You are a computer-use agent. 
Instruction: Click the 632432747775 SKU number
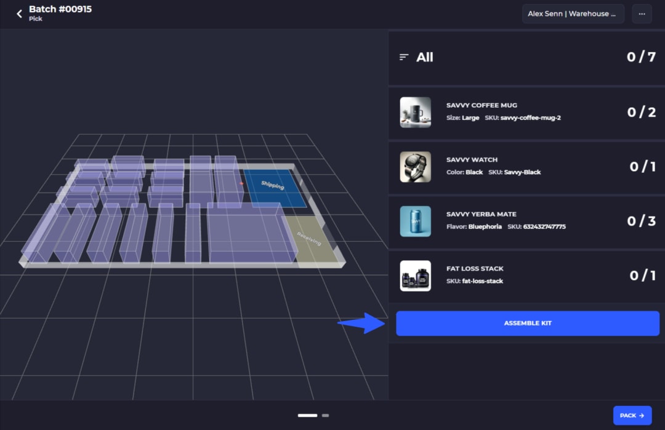click(x=544, y=227)
